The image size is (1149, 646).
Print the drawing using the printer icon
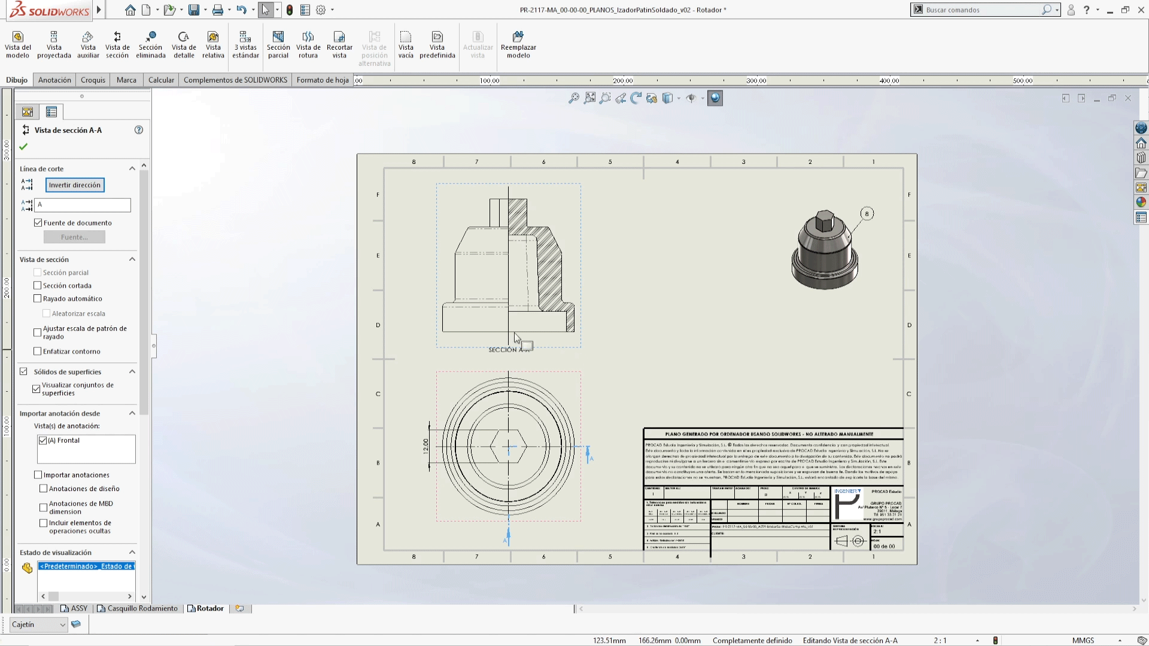click(218, 10)
